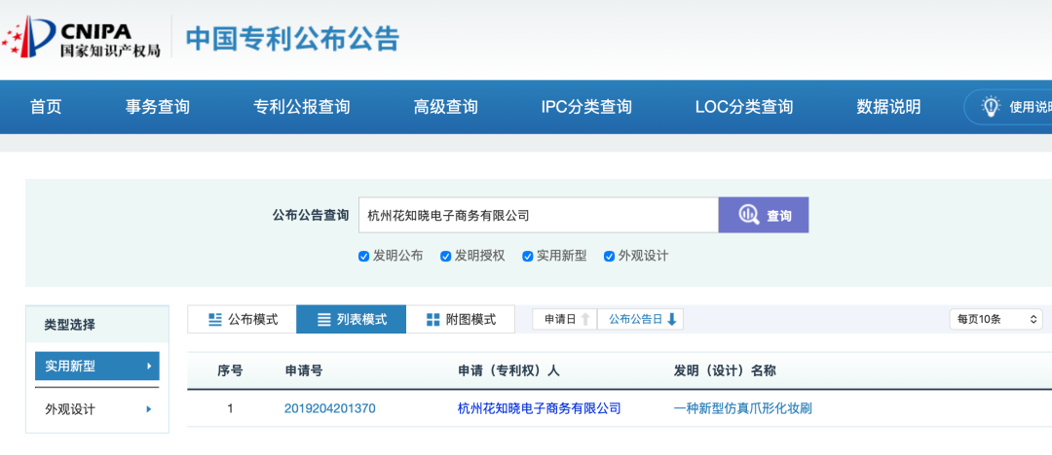Click the lightbulb usage guide icon
This screenshot has width=1052, height=455.
click(991, 107)
